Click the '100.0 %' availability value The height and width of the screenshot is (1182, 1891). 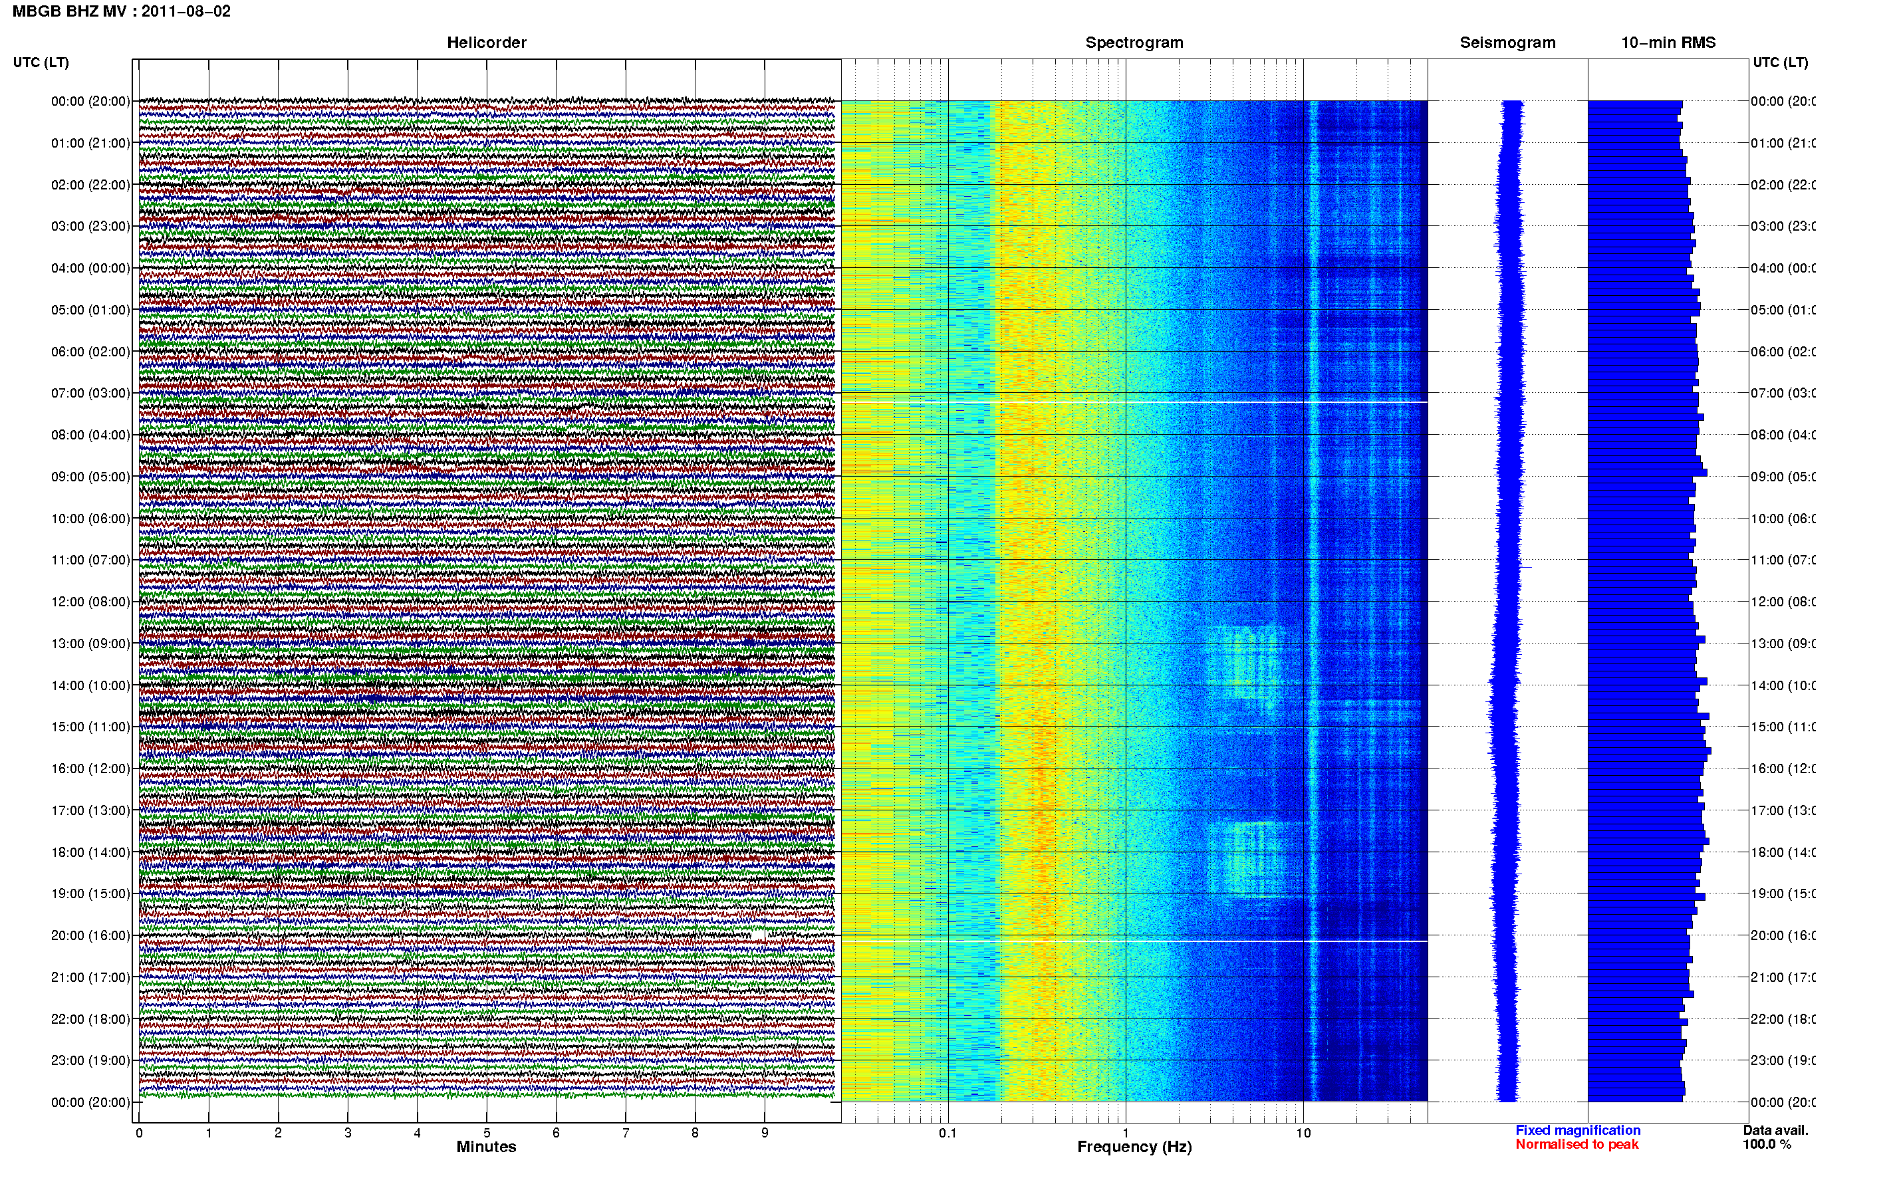tap(1767, 1145)
